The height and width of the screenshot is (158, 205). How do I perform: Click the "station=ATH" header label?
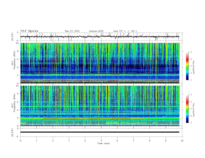point(96,31)
